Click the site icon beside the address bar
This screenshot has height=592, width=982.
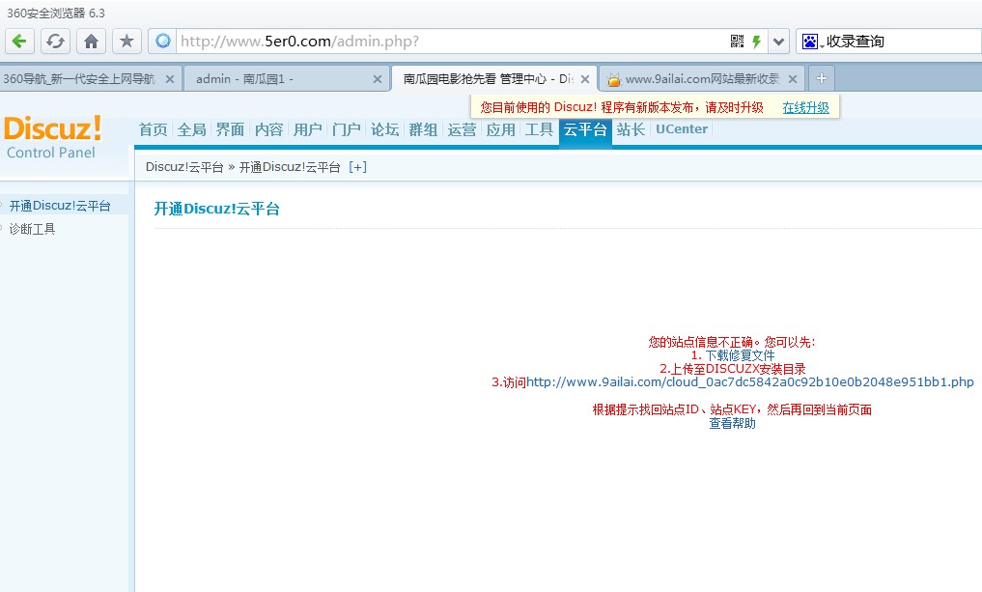click(x=163, y=42)
